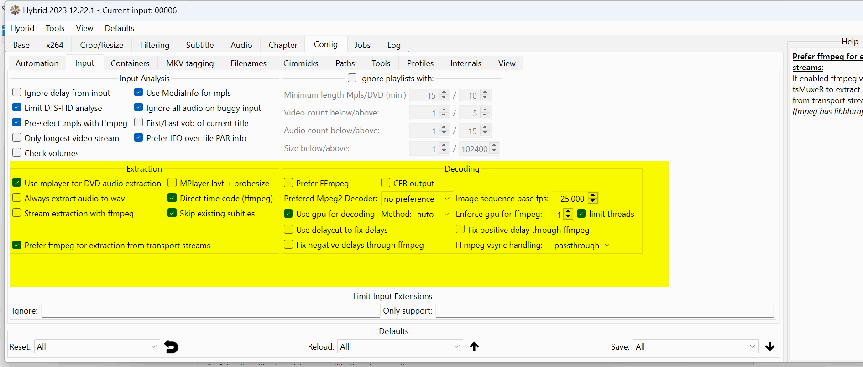
Task: Switch to the Audio tab
Action: click(241, 45)
